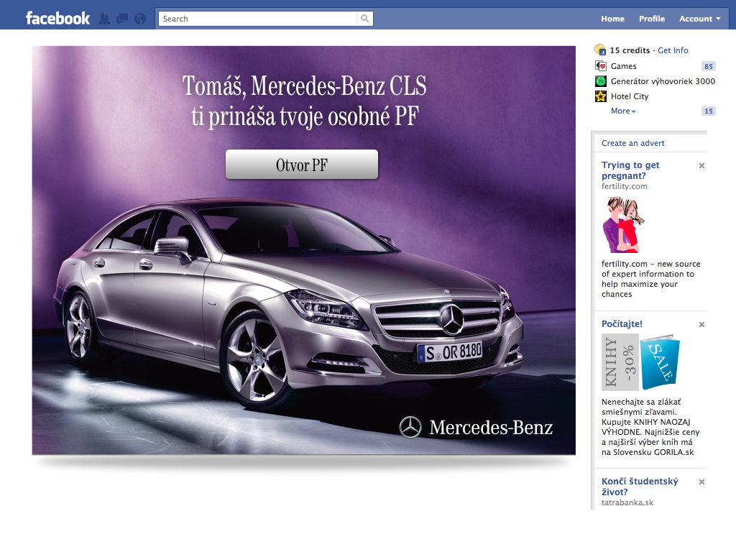This screenshot has height=552, width=736.
Task: Open notifications globe icon
Action: (140, 19)
